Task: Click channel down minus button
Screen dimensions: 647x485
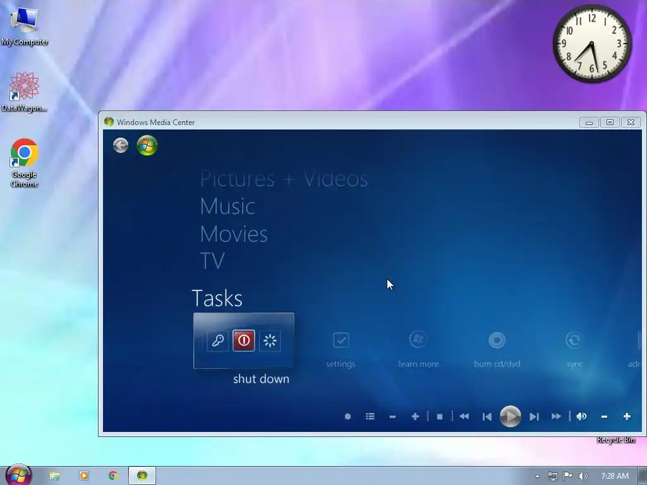Action: (x=392, y=417)
